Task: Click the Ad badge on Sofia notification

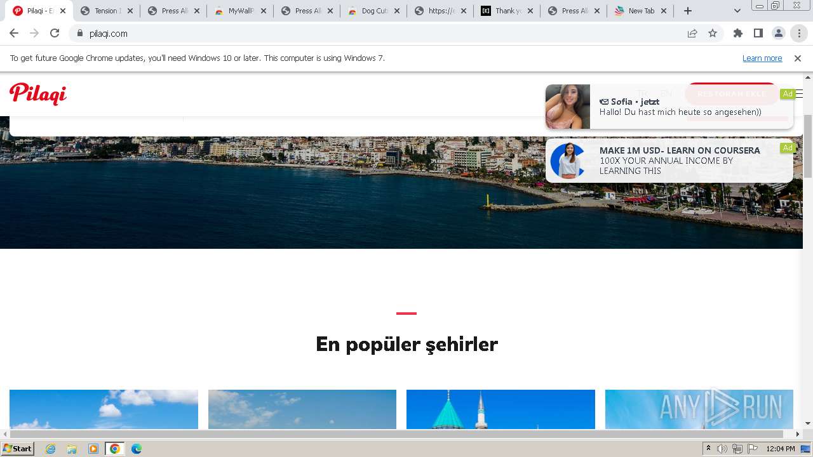Action: pos(788,94)
